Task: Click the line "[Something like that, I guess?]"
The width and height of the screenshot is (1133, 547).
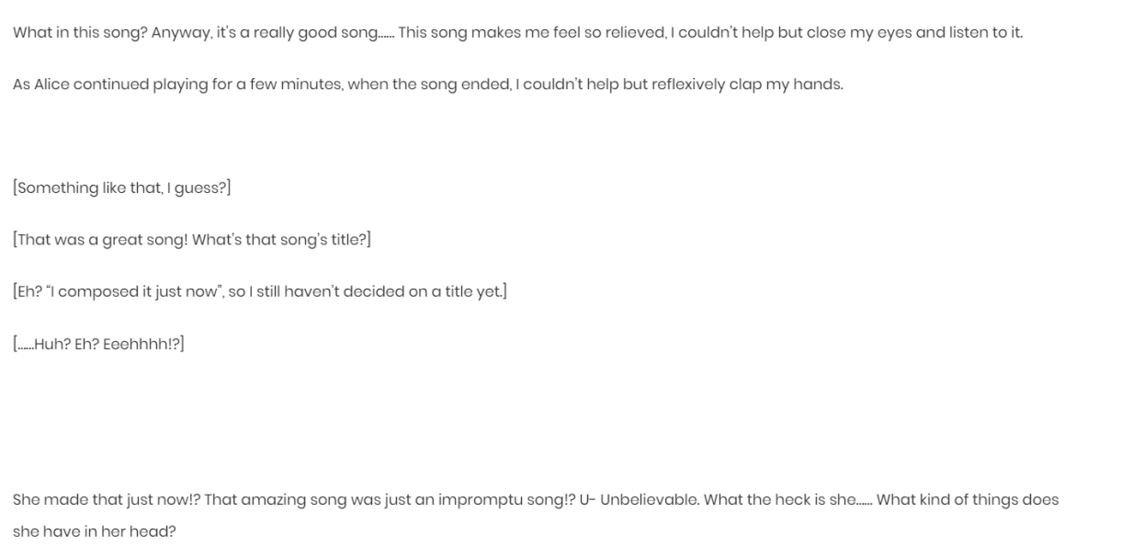Action: (122, 188)
